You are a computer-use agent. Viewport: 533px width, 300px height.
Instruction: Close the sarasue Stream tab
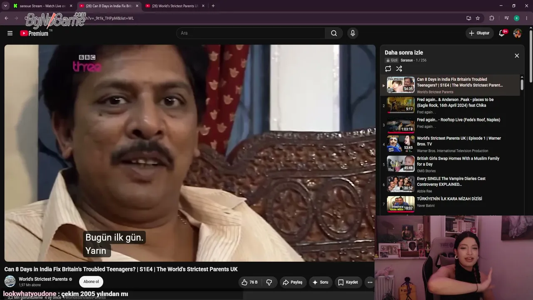tap(71, 6)
